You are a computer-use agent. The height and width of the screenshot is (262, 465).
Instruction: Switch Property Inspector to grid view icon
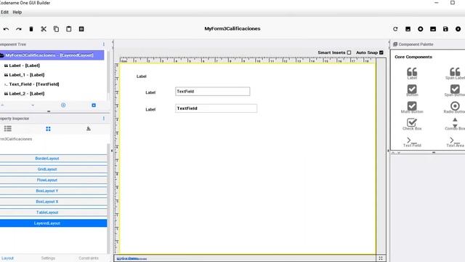[48, 129]
